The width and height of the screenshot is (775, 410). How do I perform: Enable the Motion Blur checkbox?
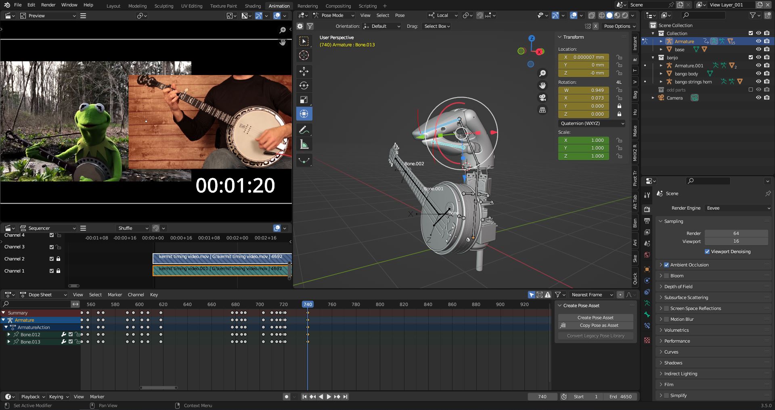[666, 319]
